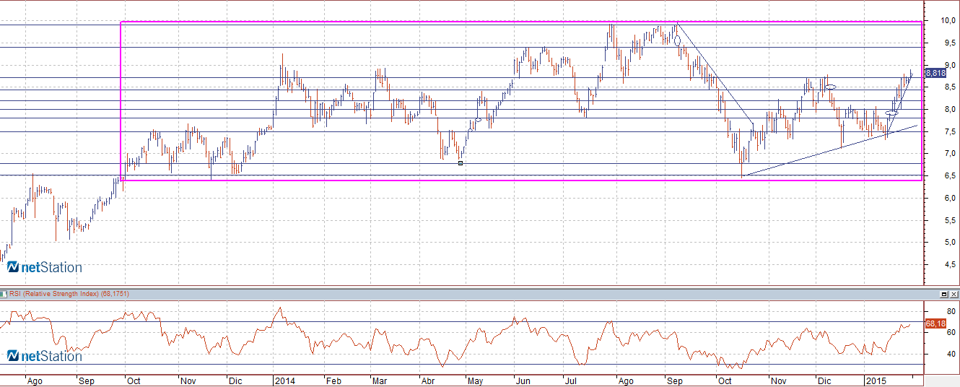Select the ellipse marker in December 2014

(831, 87)
